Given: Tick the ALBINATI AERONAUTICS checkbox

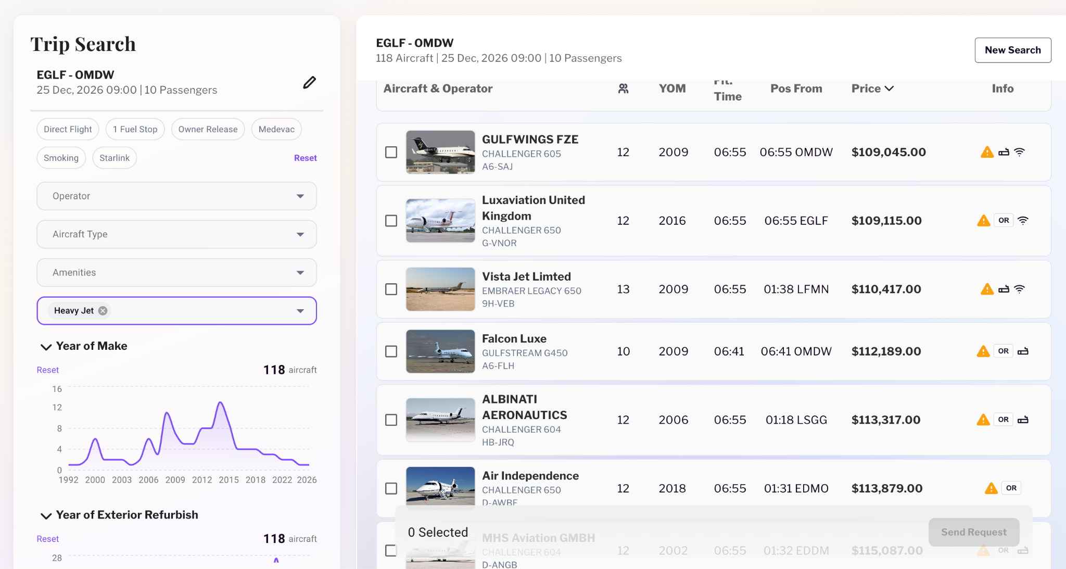Looking at the screenshot, I should point(391,420).
